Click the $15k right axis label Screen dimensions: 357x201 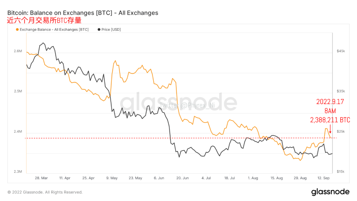point(341,172)
